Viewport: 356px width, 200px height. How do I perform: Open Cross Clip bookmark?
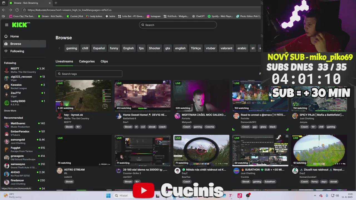coord(22,16)
